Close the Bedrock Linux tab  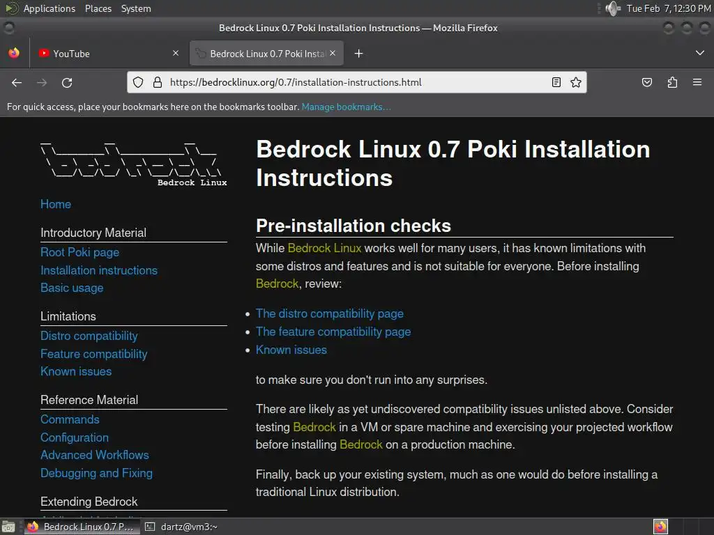[x=333, y=53]
